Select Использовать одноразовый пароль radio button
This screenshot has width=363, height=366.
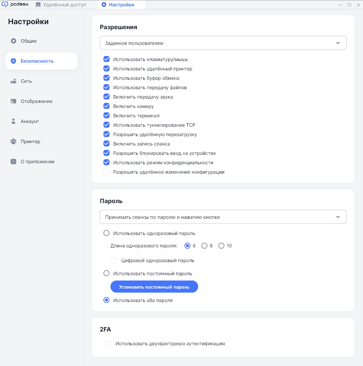click(x=106, y=233)
